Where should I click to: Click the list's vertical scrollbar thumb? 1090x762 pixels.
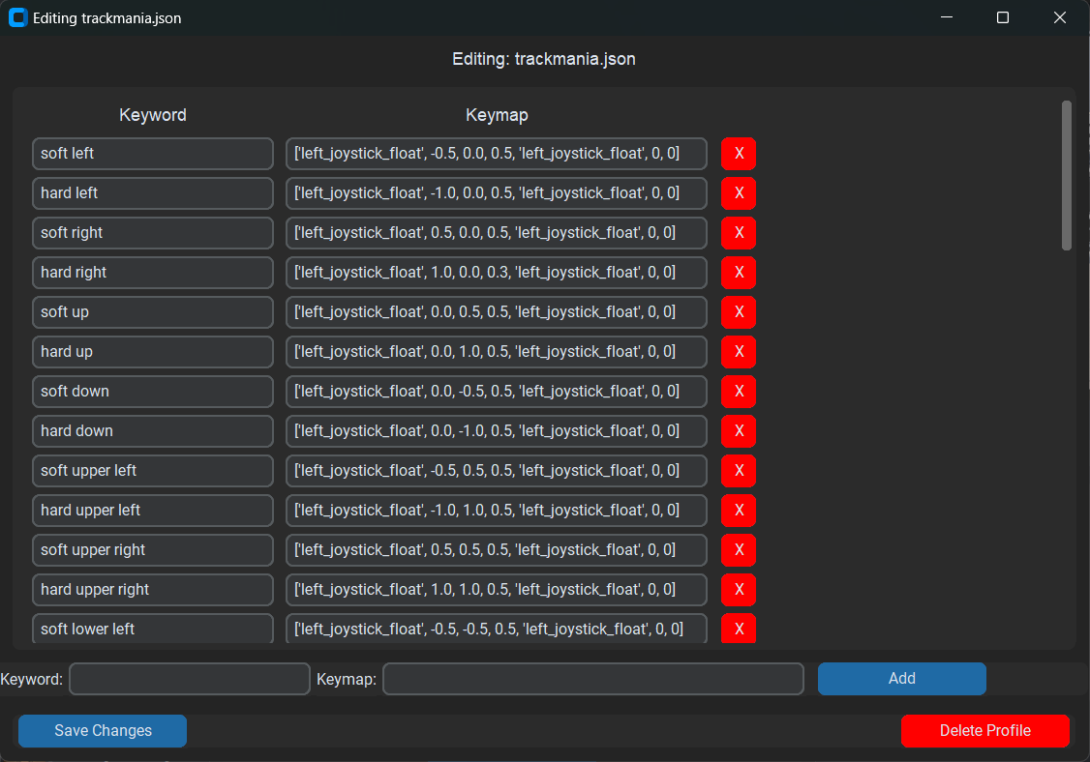point(1067,175)
